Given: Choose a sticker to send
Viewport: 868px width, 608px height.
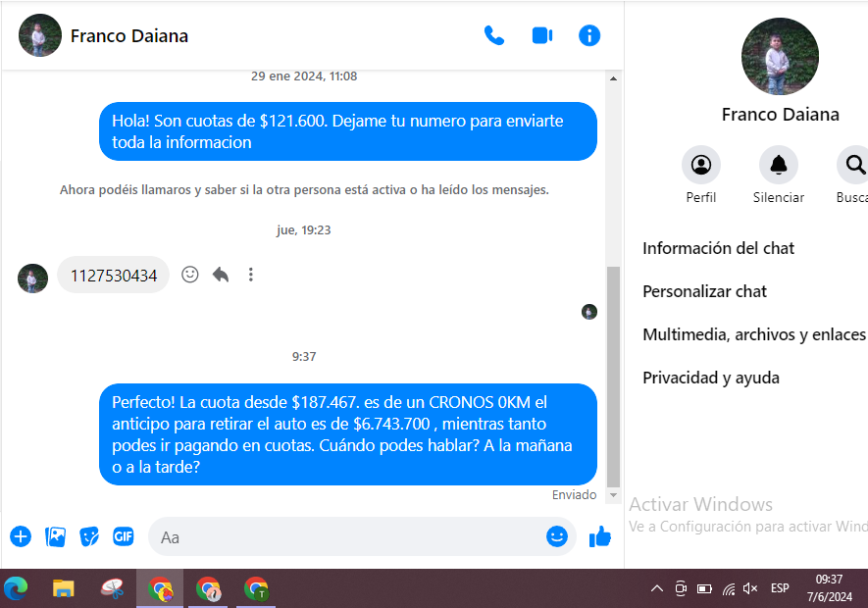Looking at the screenshot, I should [x=89, y=536].
